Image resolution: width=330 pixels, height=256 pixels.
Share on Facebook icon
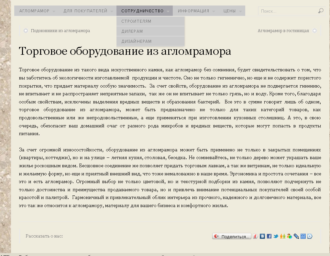pos(269,236)
